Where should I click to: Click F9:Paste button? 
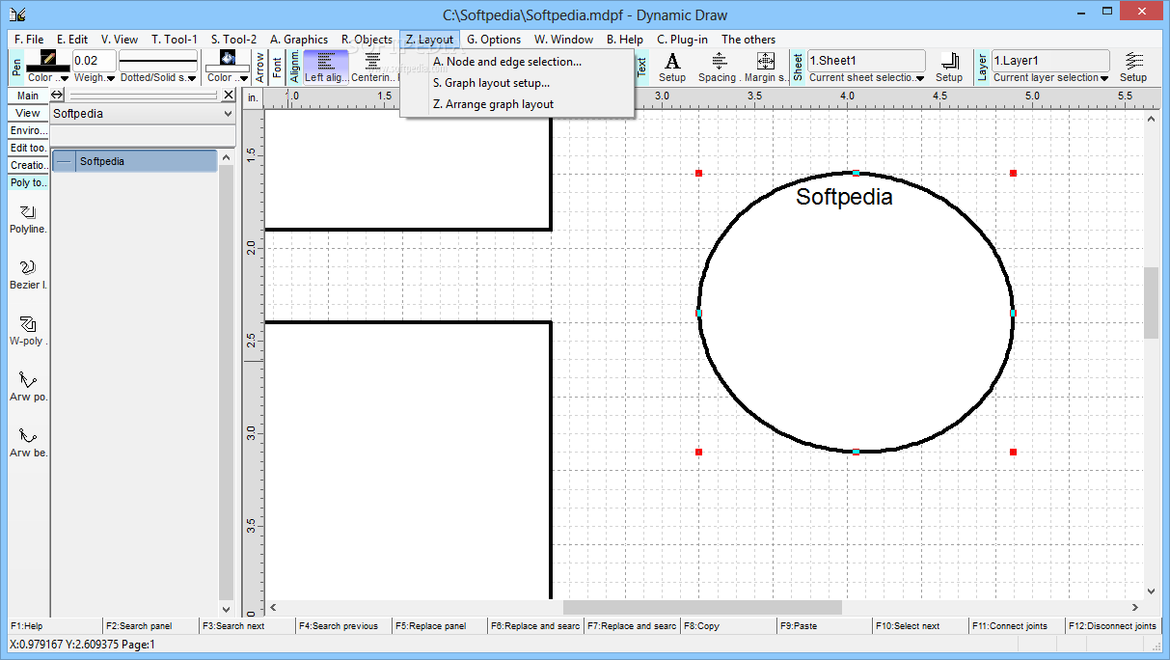(x=824, y=625)
